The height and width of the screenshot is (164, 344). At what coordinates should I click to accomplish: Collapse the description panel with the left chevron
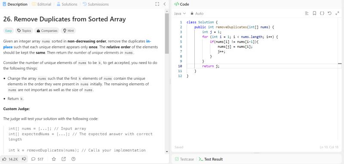point(165,4)
